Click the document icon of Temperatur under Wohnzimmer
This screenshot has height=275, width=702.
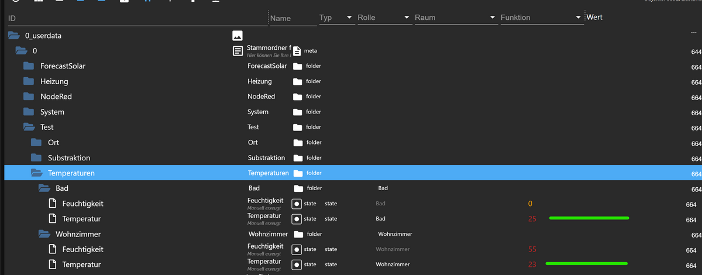[x=51, y=264]
